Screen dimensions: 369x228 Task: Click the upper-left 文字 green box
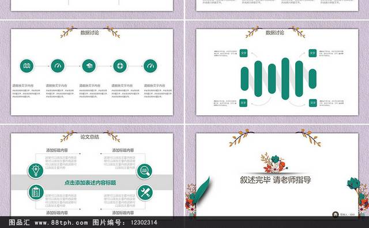243,53
